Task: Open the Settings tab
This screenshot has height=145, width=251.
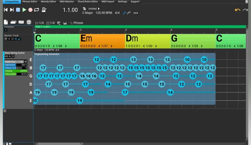Action: 122,1
